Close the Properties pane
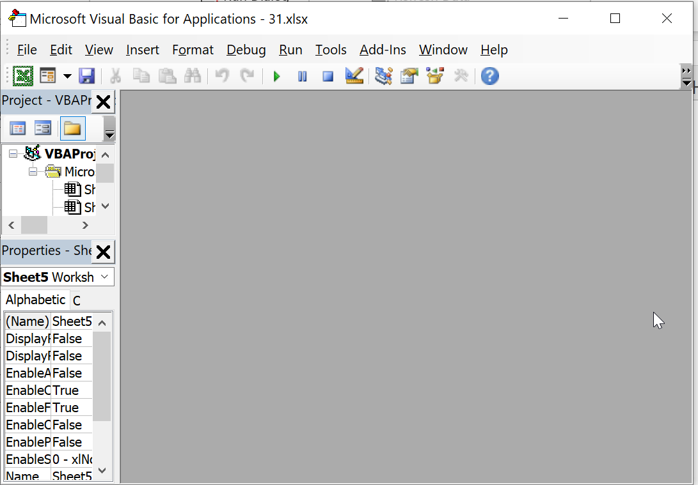 (x=103, y=252)
